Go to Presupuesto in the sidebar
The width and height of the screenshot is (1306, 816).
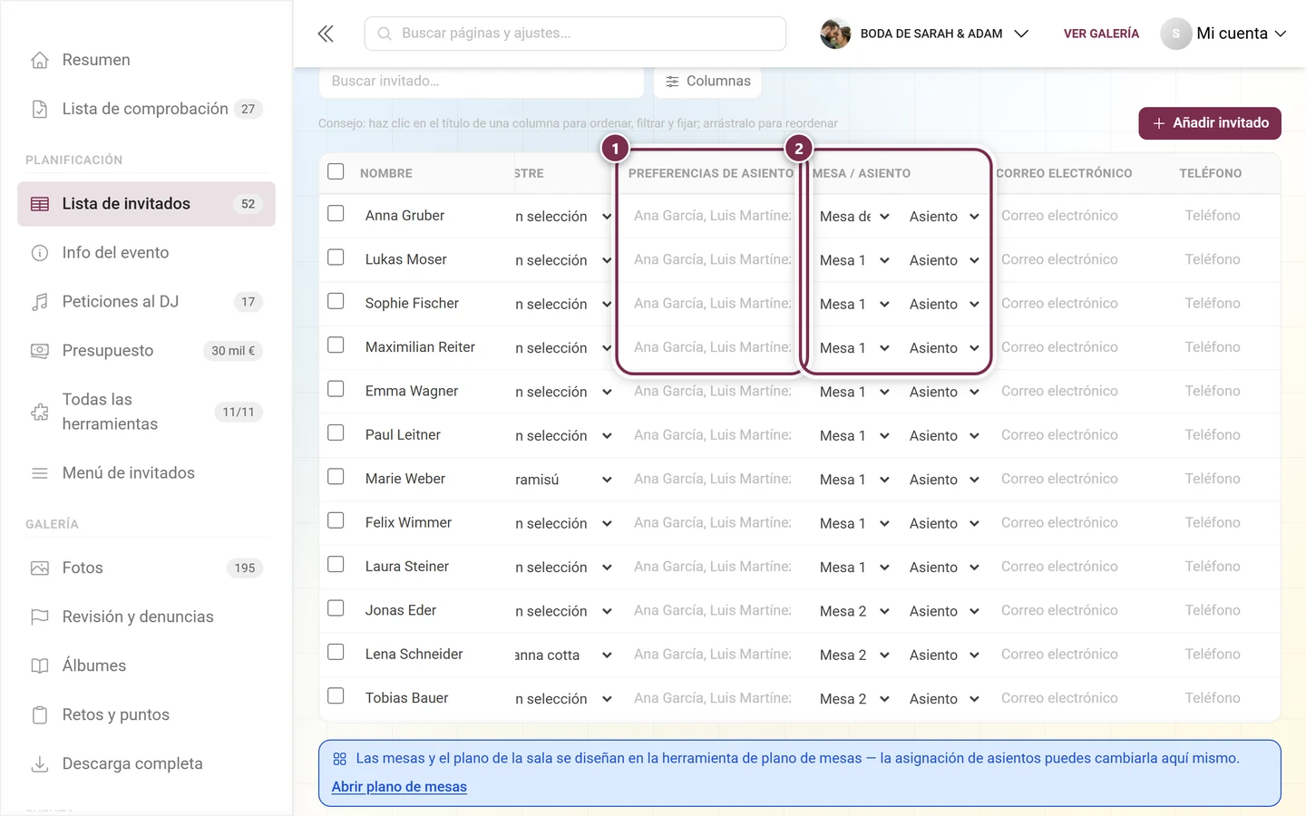[x=146, y=351]
